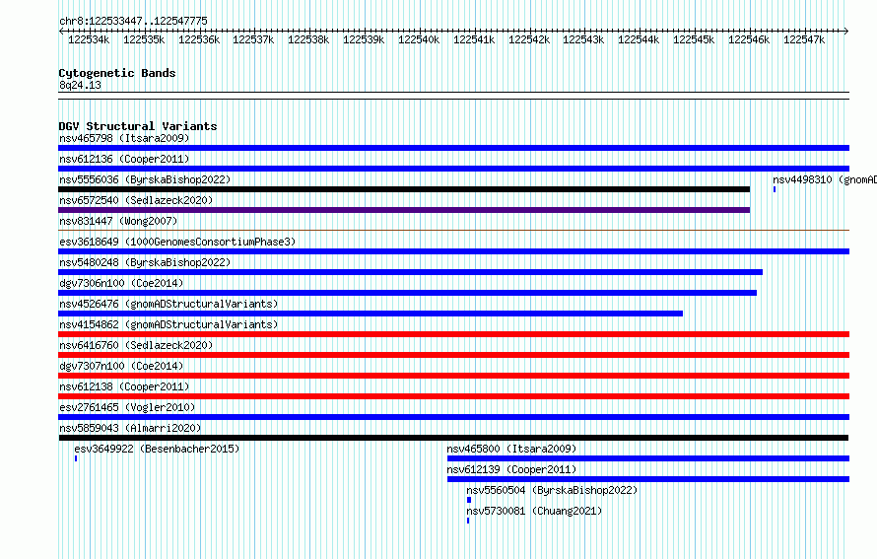Screen dimensions: 877x559
Task: Open nsv5560504 (ByrskaBishop2022) label
Action: pyautogui.click(x=552, y=490)
